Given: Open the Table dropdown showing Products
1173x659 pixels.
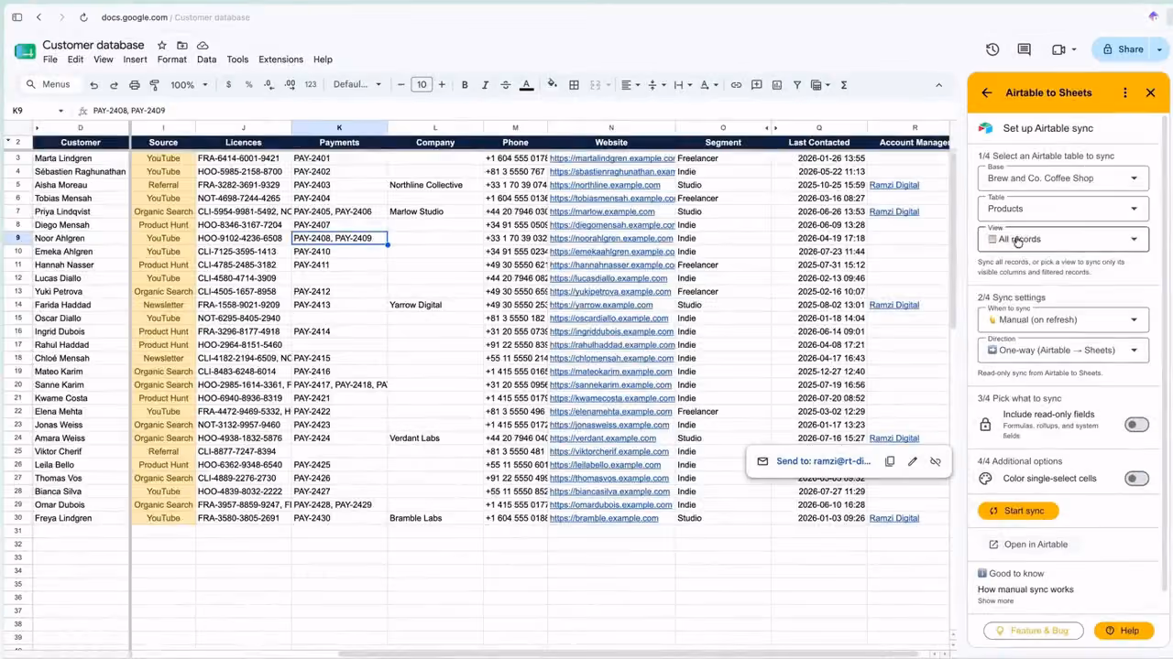Looking at the screenshot, I should [x=1063, y=208].
